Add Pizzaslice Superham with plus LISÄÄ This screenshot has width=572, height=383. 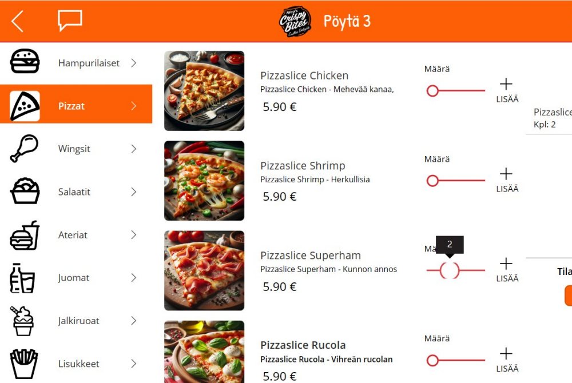[x=507, y=270]
